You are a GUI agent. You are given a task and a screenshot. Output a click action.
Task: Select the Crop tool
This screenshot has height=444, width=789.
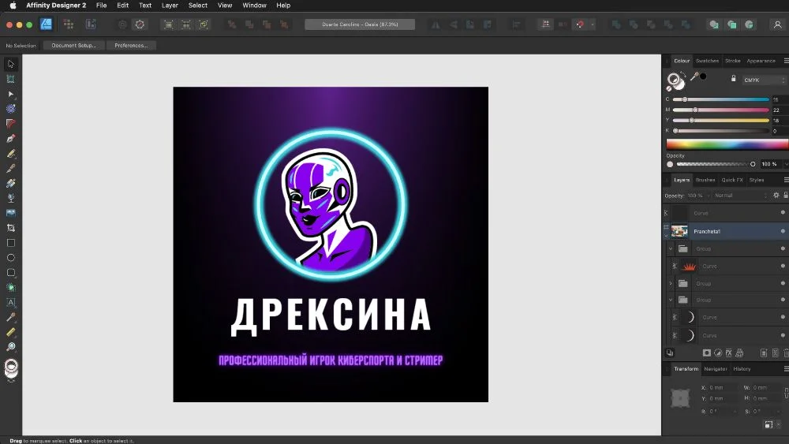pyautogui.click(x=11, y=228)
